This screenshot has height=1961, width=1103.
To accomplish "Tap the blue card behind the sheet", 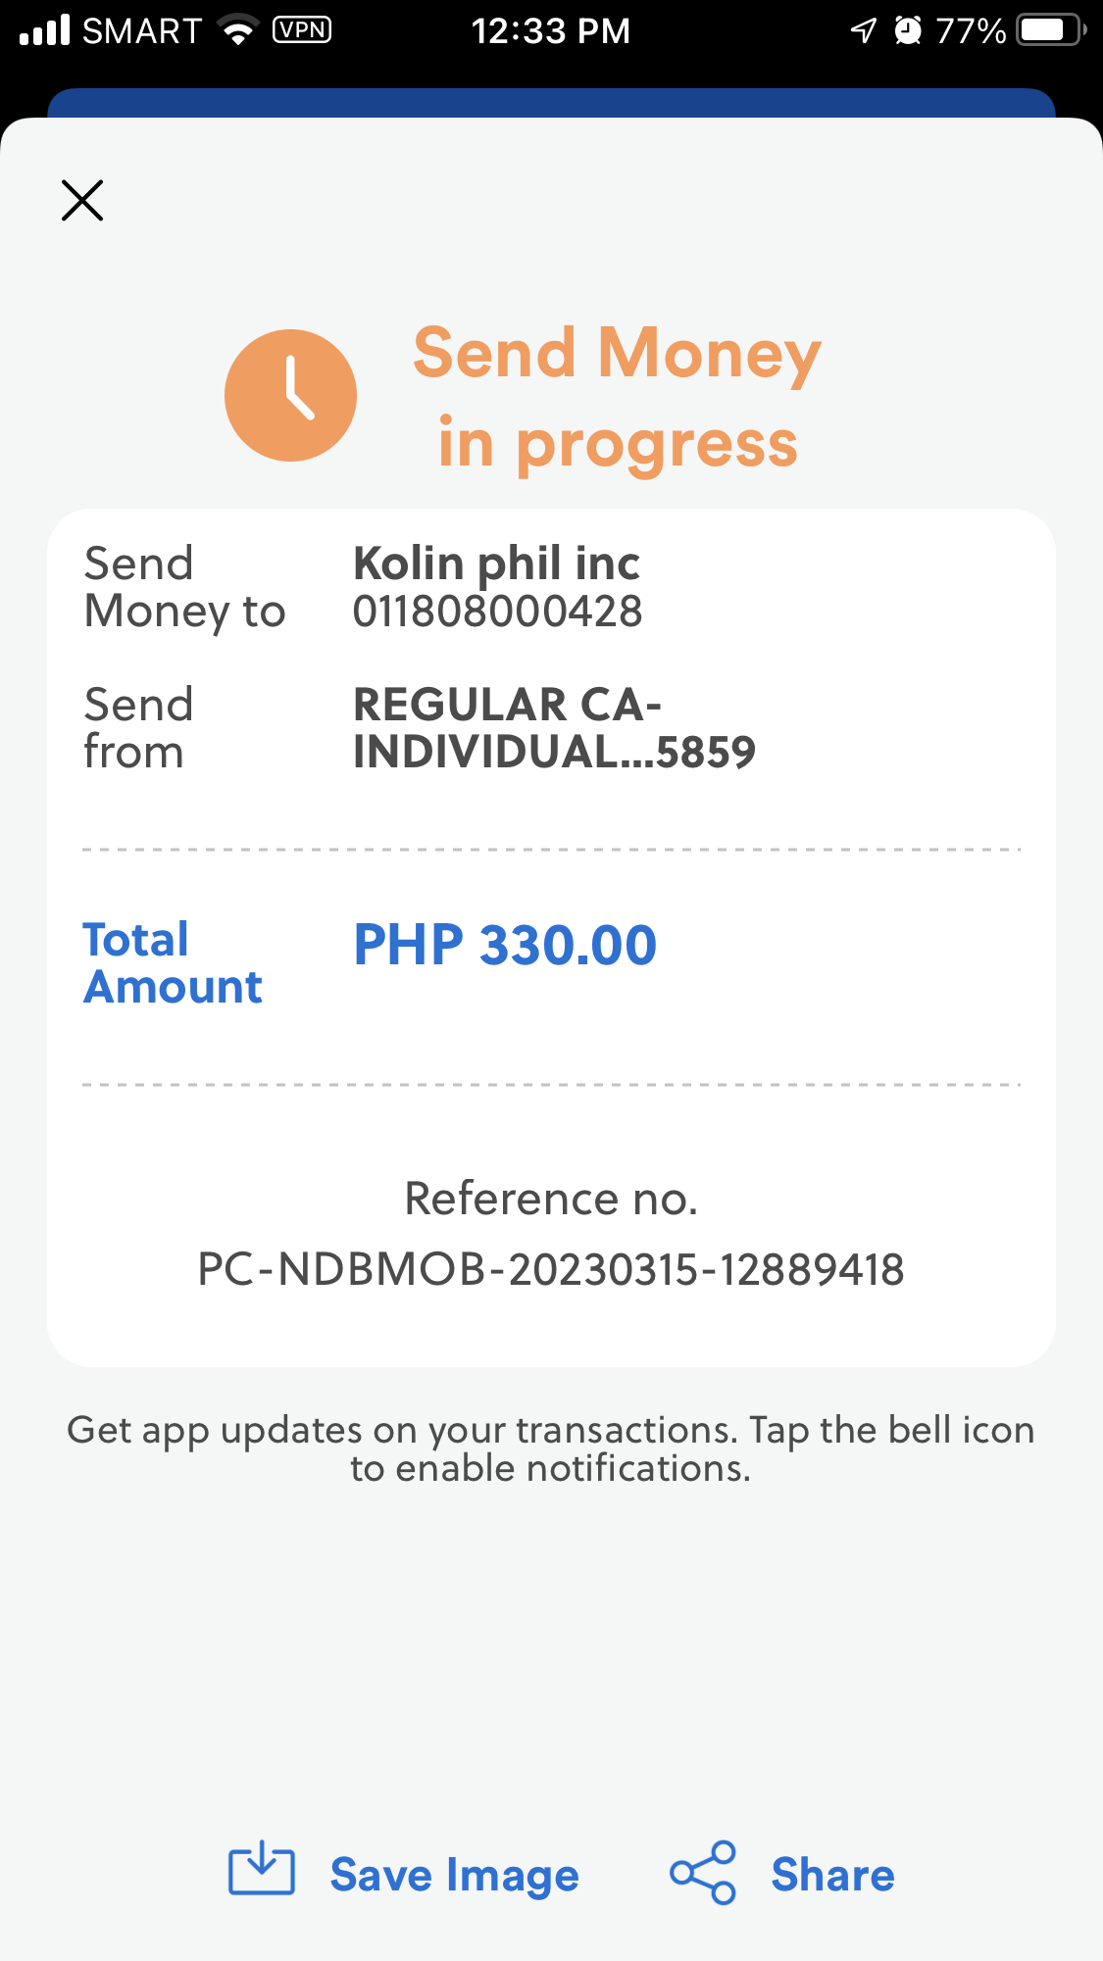I will click(551, 102).
